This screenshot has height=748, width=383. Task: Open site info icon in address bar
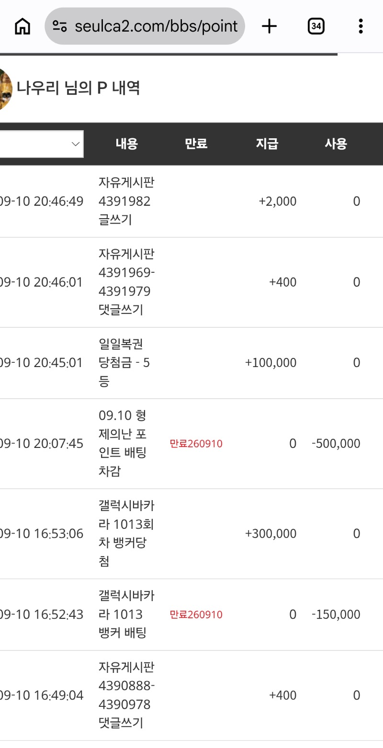[60, 26]
